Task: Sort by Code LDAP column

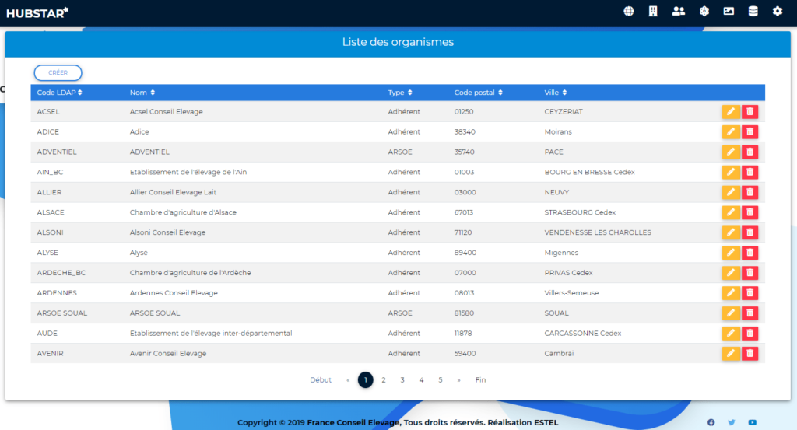Action: 59,93
